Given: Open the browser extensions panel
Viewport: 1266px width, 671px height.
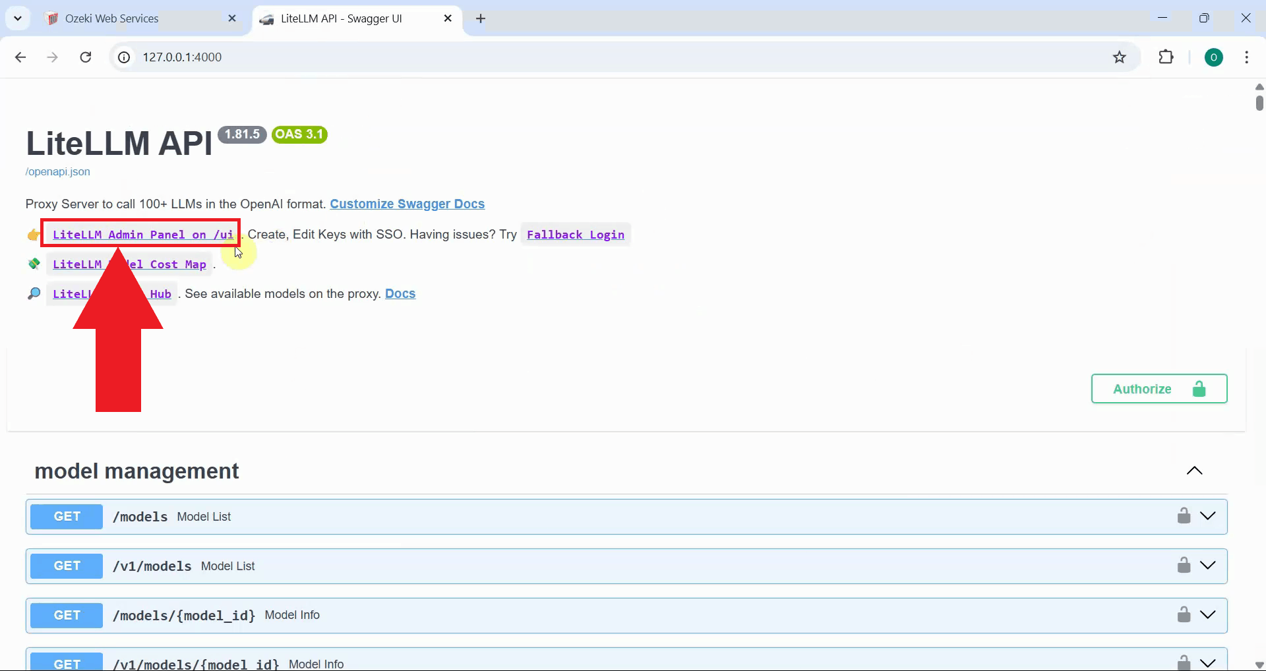Looking at the screenshot, I should click(1166, 57).
